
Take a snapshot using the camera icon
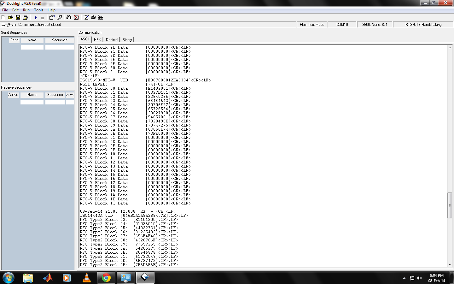[93, 17]
